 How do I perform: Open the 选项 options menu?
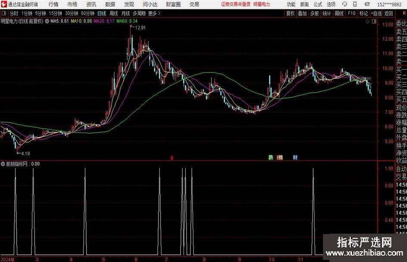click(331, 4)
